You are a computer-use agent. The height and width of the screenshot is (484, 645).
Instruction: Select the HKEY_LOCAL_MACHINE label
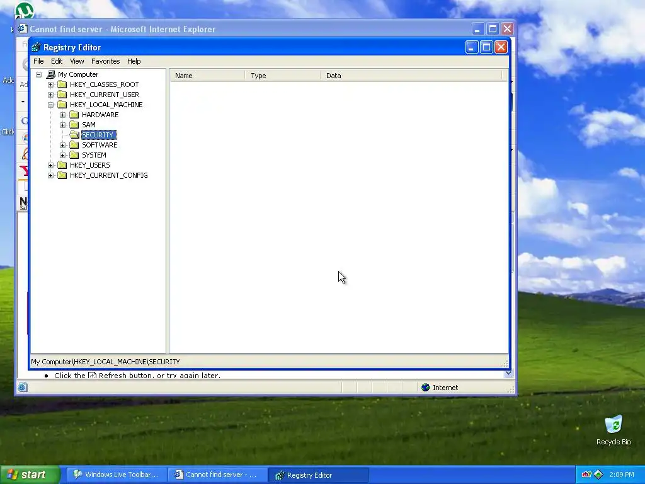(106, 105)
